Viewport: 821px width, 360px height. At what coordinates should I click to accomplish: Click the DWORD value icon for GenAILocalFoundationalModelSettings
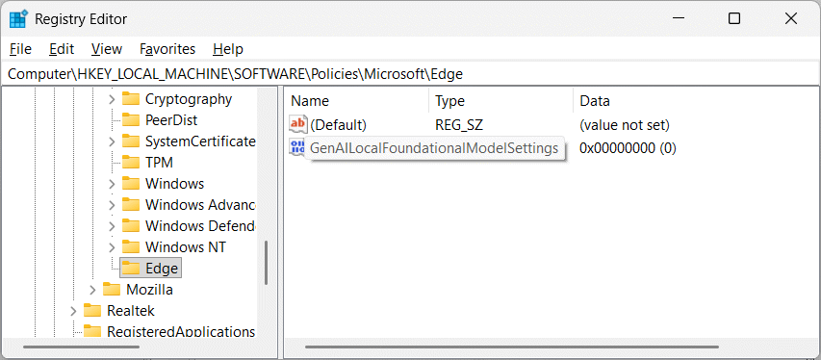[x=296, y=147]
